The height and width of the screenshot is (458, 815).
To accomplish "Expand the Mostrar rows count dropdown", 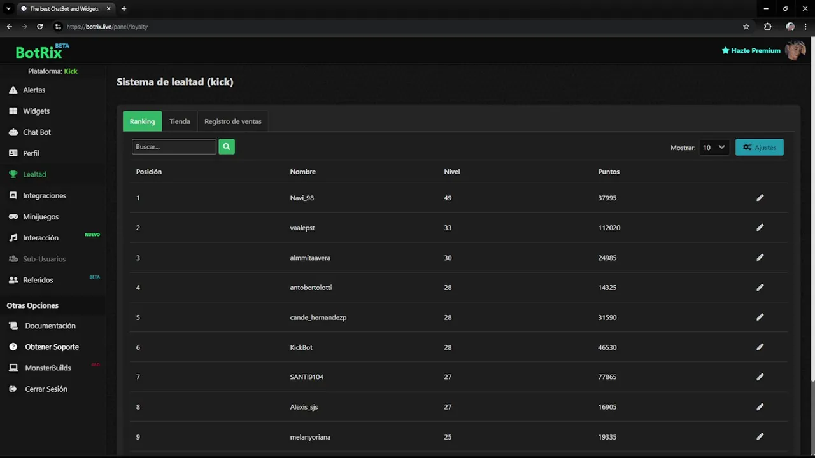I will coord(713,148).
